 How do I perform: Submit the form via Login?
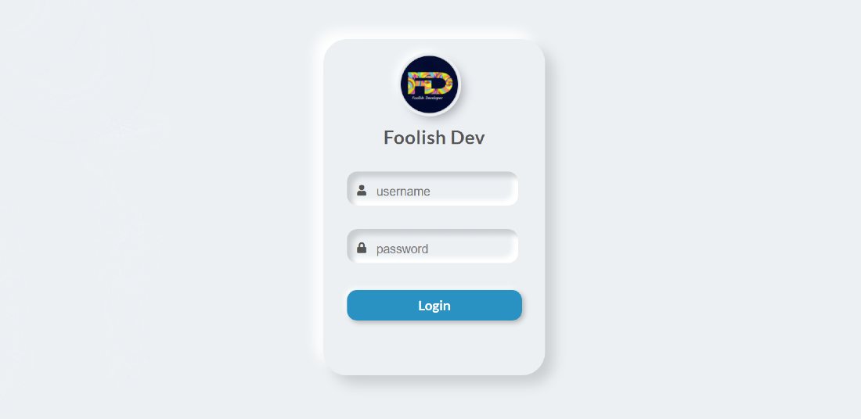(x=434, y=306)
